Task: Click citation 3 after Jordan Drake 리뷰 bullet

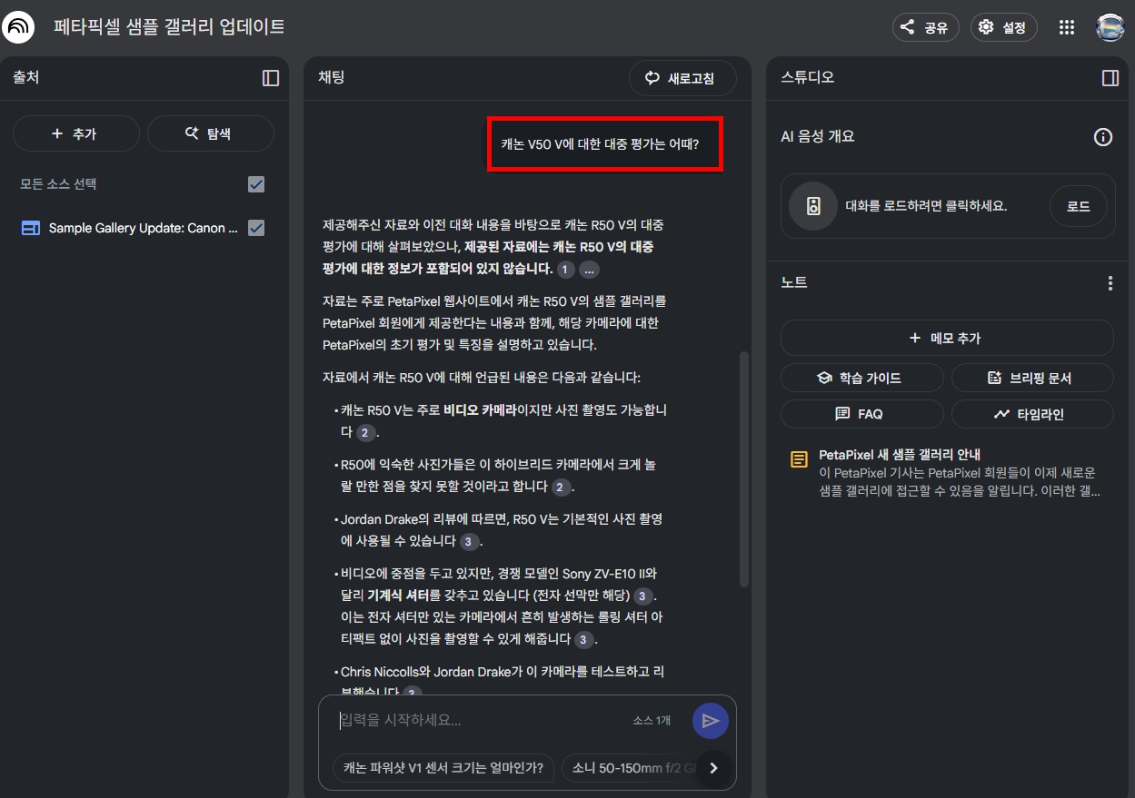Action: 469,542
